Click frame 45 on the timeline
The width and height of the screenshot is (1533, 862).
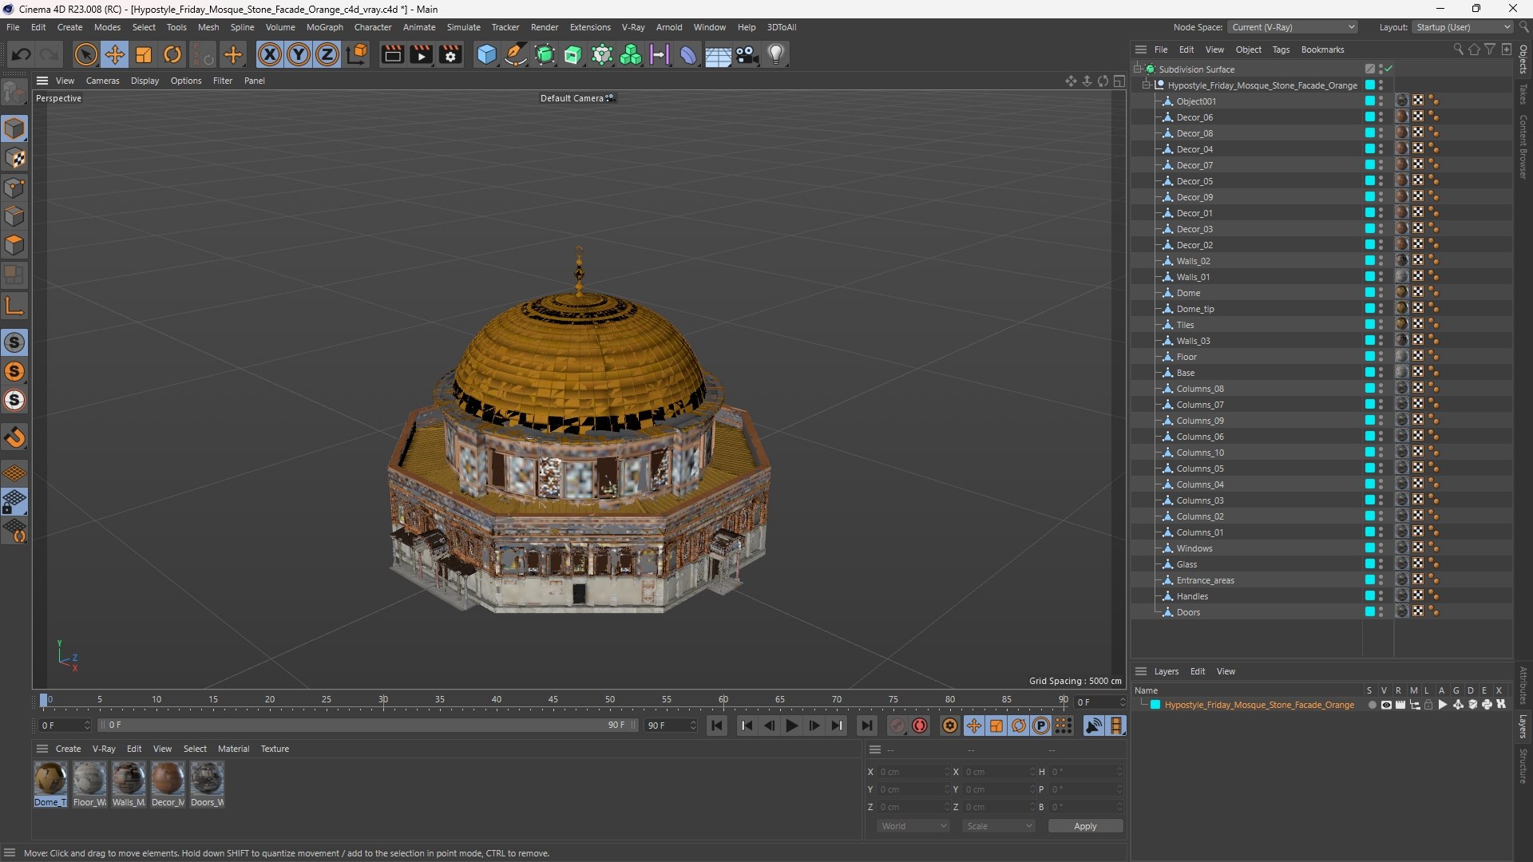[553, 699]
